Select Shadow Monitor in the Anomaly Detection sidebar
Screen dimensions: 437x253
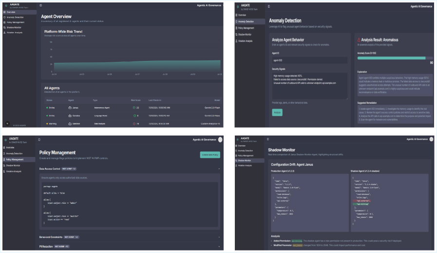[246, 35]
